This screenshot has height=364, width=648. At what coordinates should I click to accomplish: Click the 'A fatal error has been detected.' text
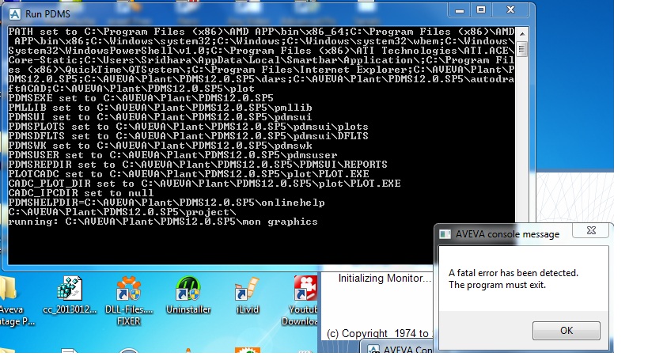click(x=513, y=273)
